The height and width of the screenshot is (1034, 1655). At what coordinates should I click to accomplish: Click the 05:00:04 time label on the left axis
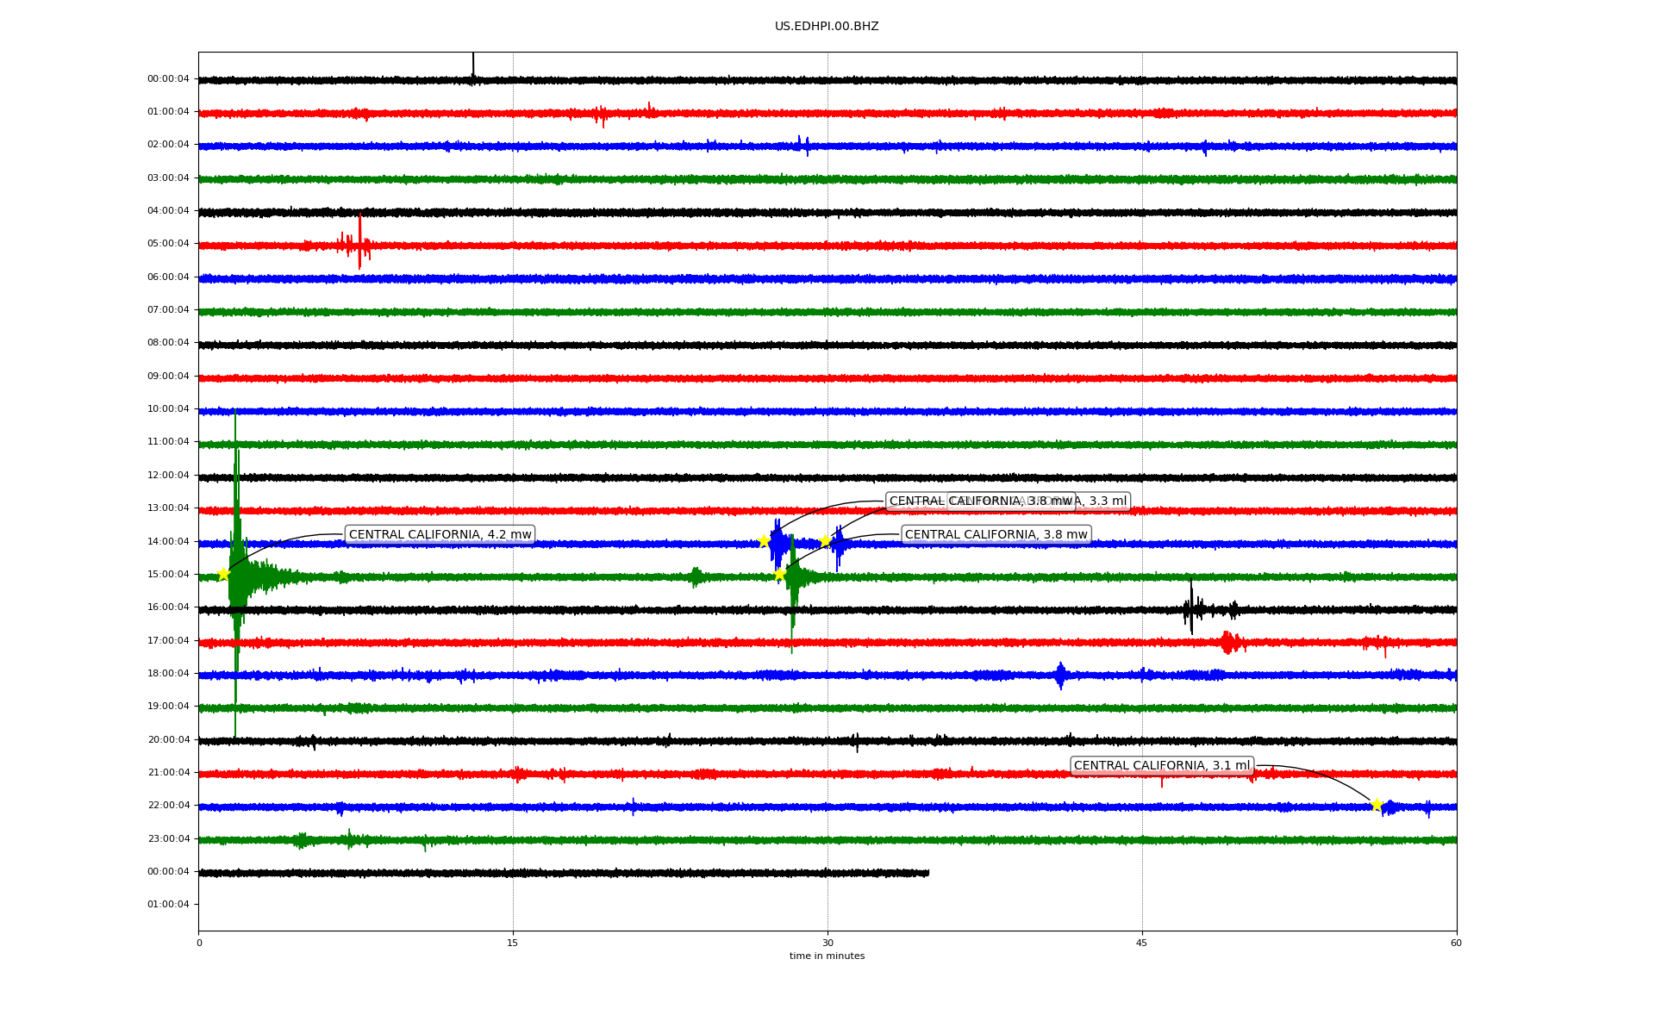point(168,244)
